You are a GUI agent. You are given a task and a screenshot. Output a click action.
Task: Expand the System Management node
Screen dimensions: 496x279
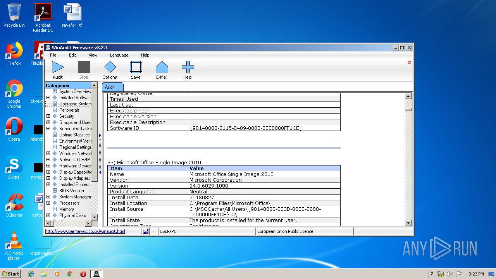coord(48,197)
